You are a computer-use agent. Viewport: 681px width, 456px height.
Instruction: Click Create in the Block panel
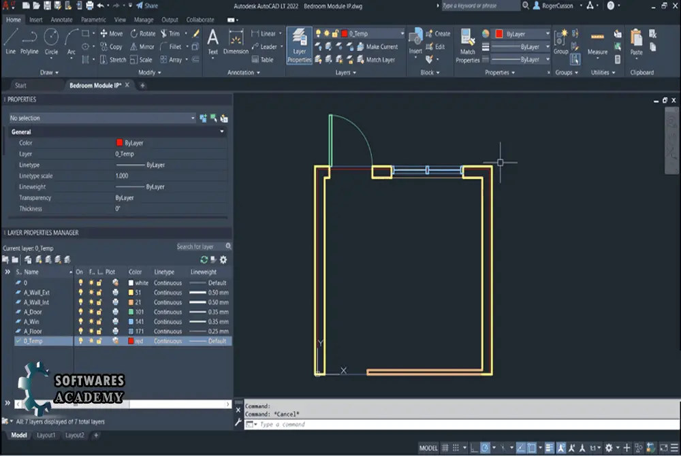pos(438,33)
